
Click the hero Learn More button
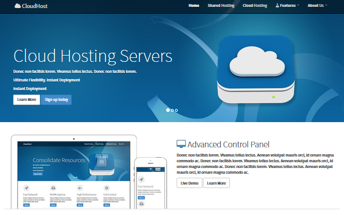(26, 100)
